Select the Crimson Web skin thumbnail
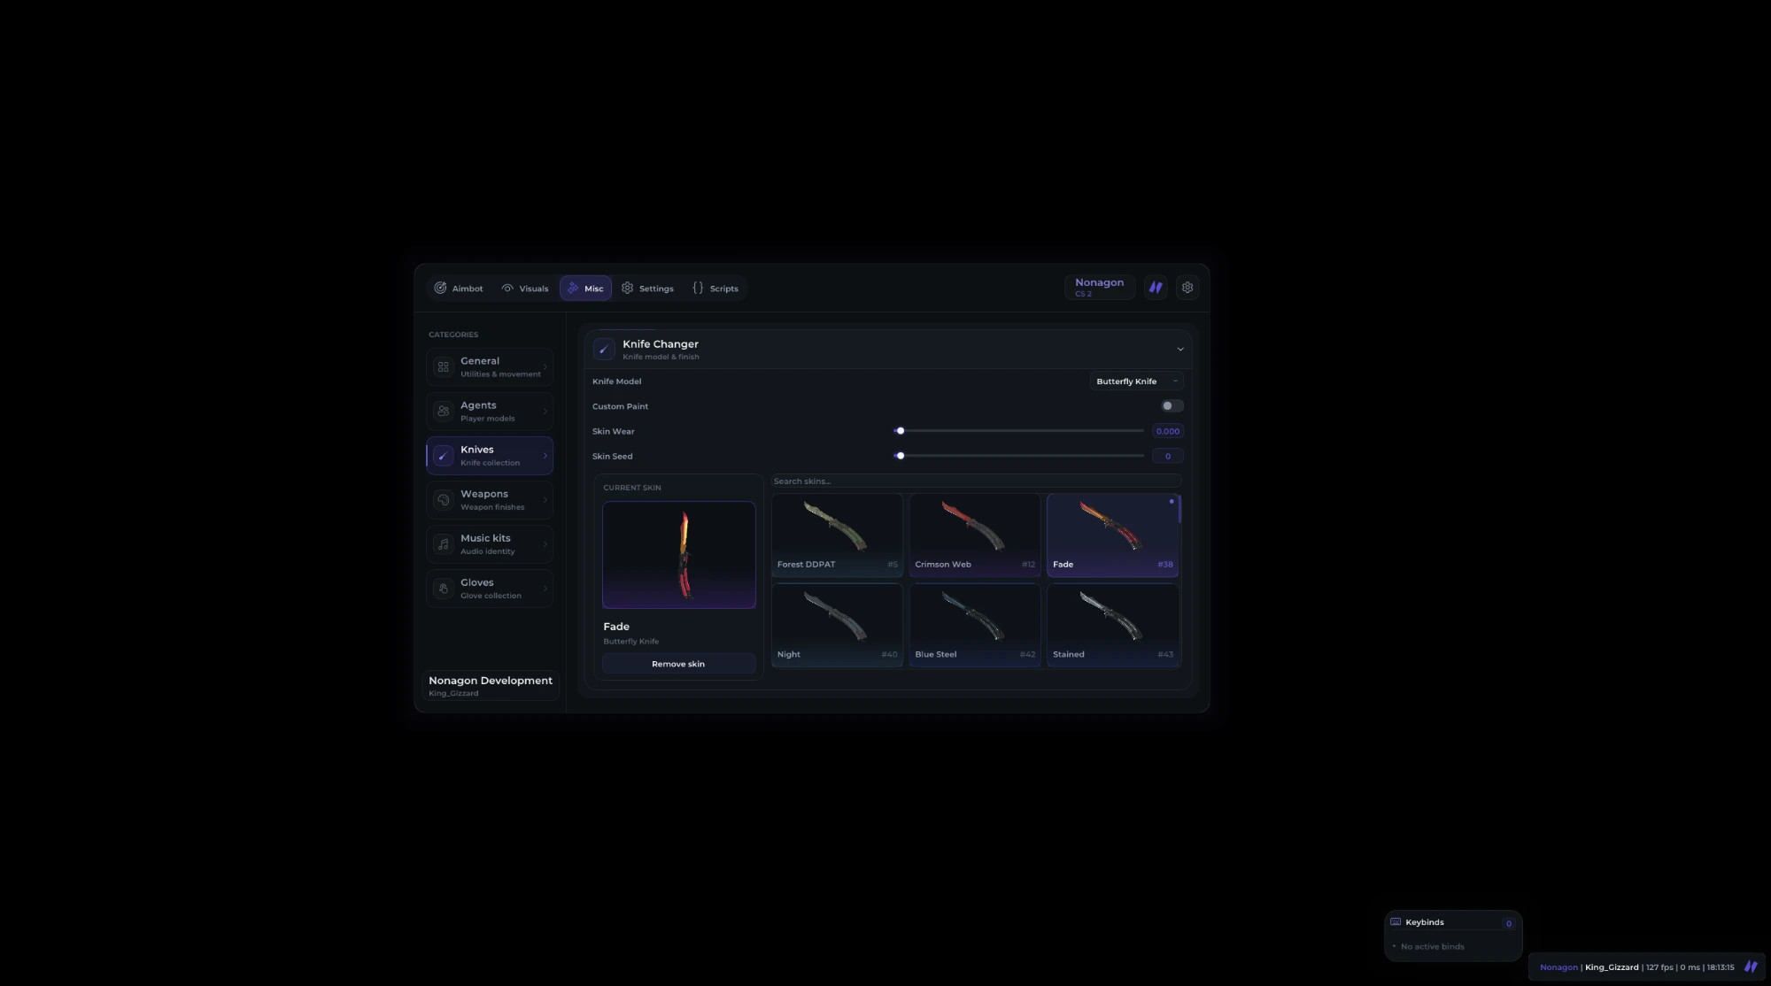This screenshot has height=986, width=1771. (974, 535)
